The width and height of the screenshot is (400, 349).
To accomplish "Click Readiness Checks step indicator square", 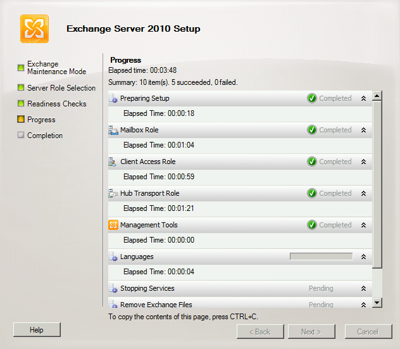I will (21, 103).
